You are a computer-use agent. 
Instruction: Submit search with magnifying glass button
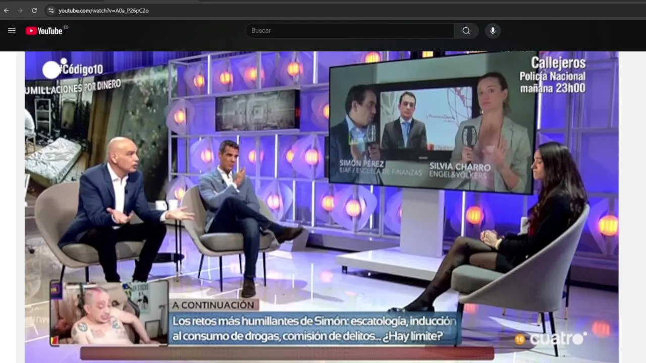pyautogui.click(x=466, y=31)
